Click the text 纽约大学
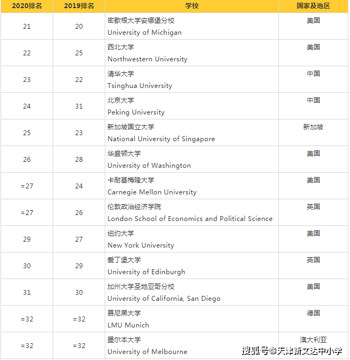The image size is (350, 360). click(120, 233)
